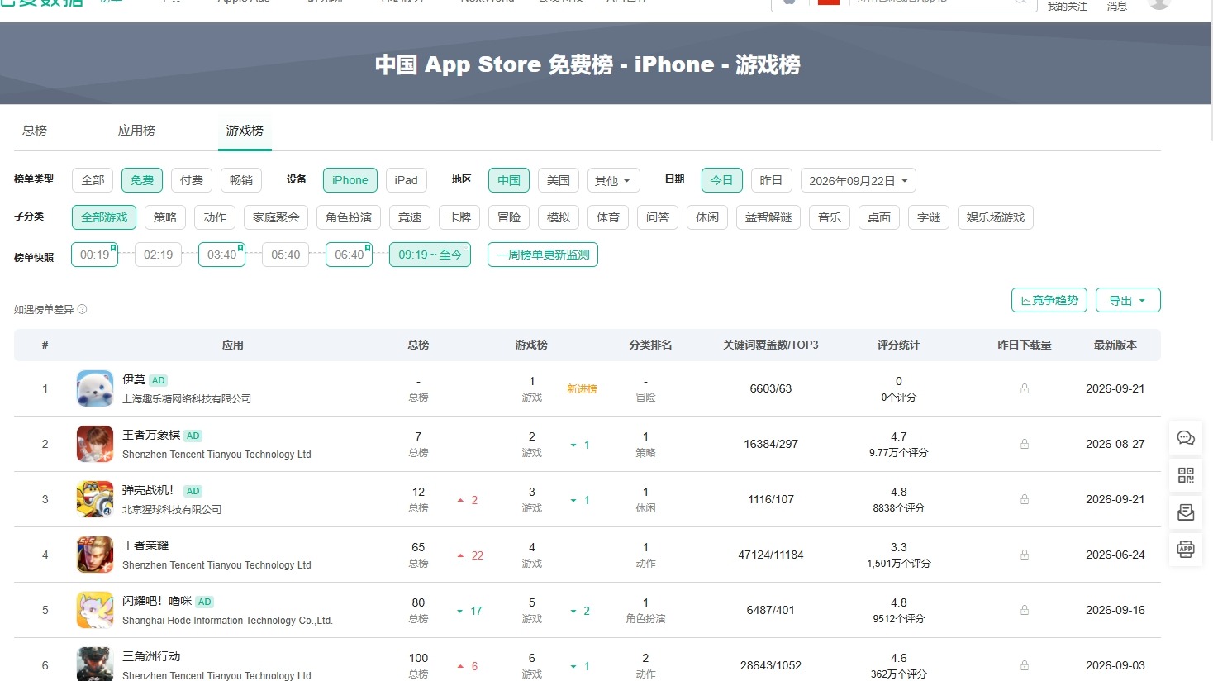This screenshot has height=681, width=1213.
Task: Set region to 美国
Action: (559, 180)
